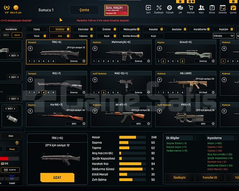Screen dimensions: 239x191
Task: Open the Aktivite icon
Action: pyautogui.click(x=223, y=8)
